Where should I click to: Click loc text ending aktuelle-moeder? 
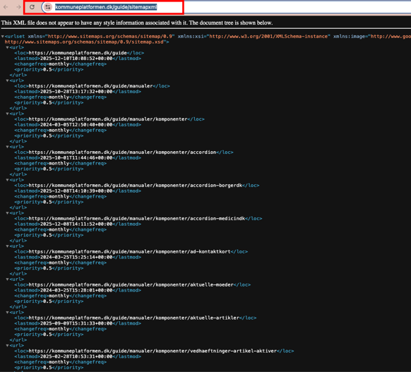click(x=131, y=284)
